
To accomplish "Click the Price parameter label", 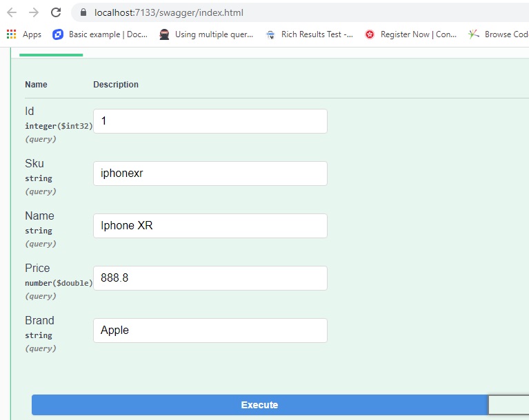I will coord(37,268).
